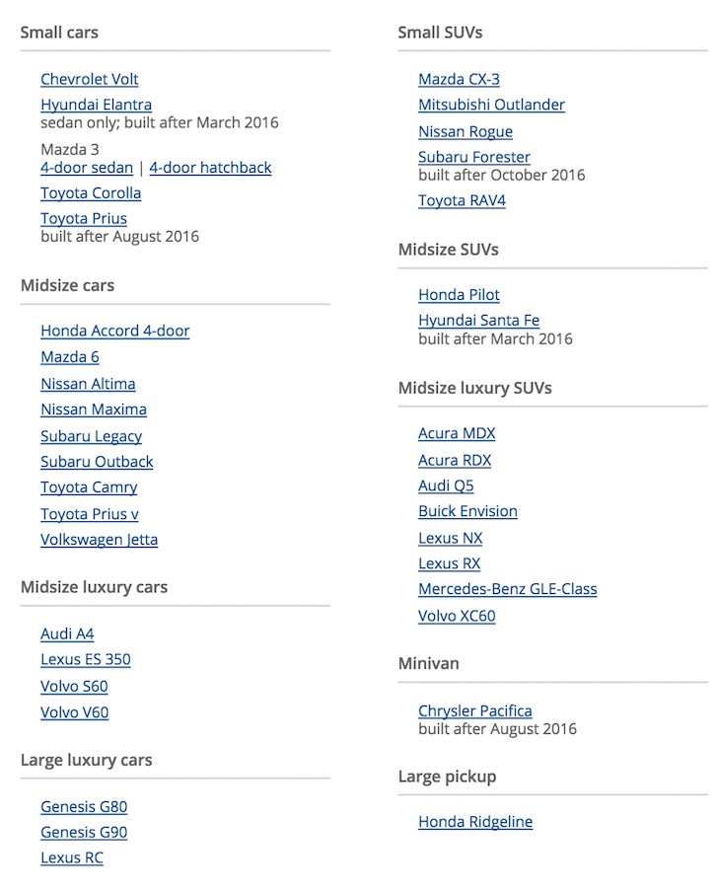The image size is (718, 893).
Task: Open the Volvo V60 link
Action: click(x=75, y=712)
